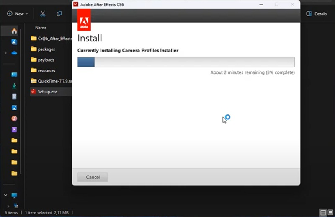Screen dimensions: 335x217
Task: Expand the OneDrive tree node
Action: click(5, 53)
